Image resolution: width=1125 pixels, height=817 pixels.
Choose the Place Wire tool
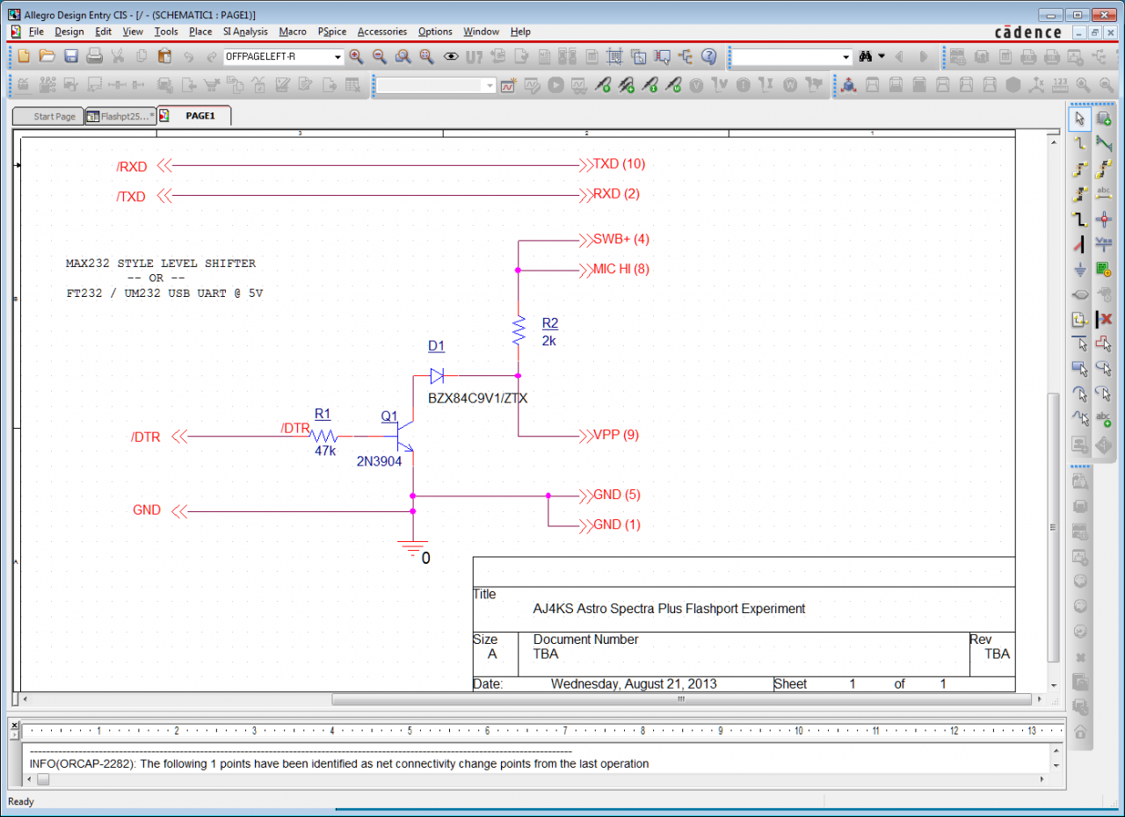pyautogui.click(x=1080, y=143)
